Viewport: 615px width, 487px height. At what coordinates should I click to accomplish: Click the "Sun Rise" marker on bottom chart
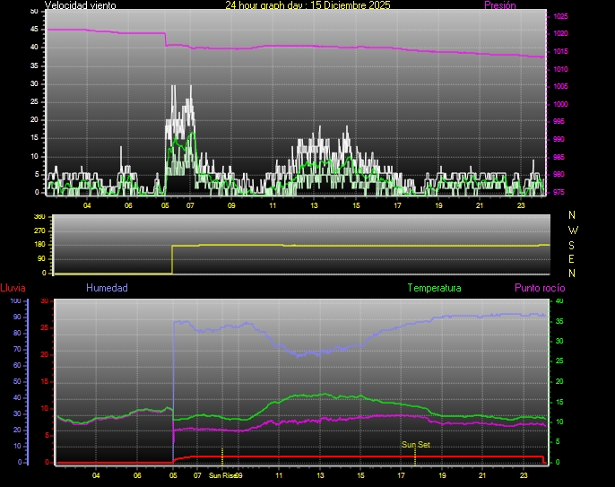[222, 475]
